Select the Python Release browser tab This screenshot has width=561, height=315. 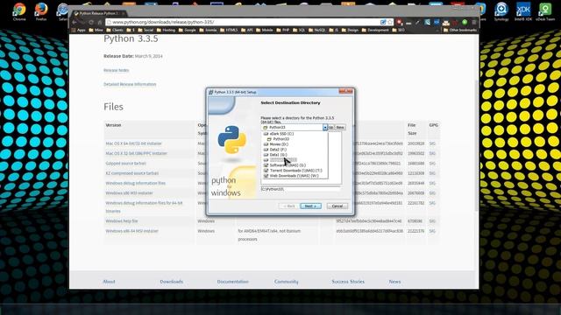[x=98, y=13]
